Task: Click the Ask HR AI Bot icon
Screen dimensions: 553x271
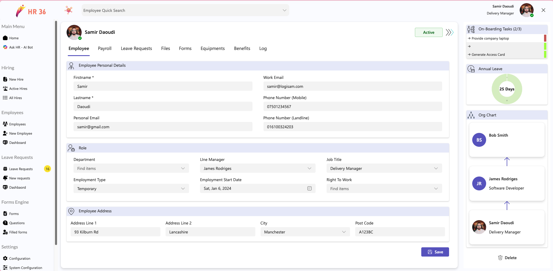Action: [5, 47]
